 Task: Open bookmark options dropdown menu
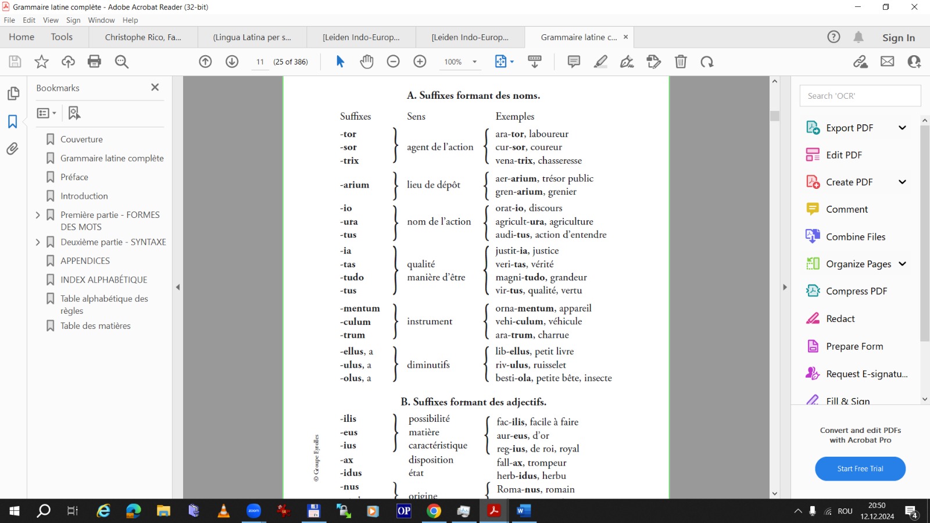[x=46, y=113]
